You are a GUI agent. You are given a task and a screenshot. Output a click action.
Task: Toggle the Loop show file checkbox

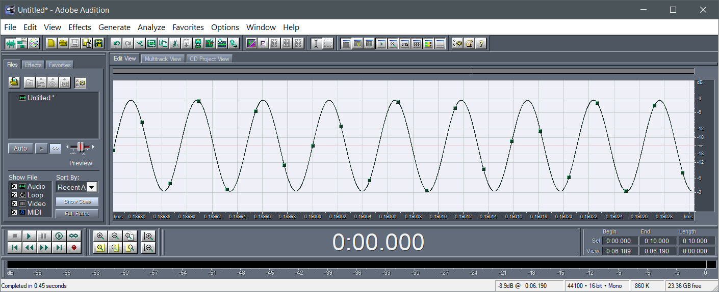point(14,195)
